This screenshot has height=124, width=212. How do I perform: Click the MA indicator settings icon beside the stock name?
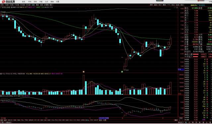click(12, 7)
